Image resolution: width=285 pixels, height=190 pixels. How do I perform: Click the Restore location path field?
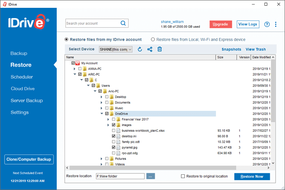(120, 176)
